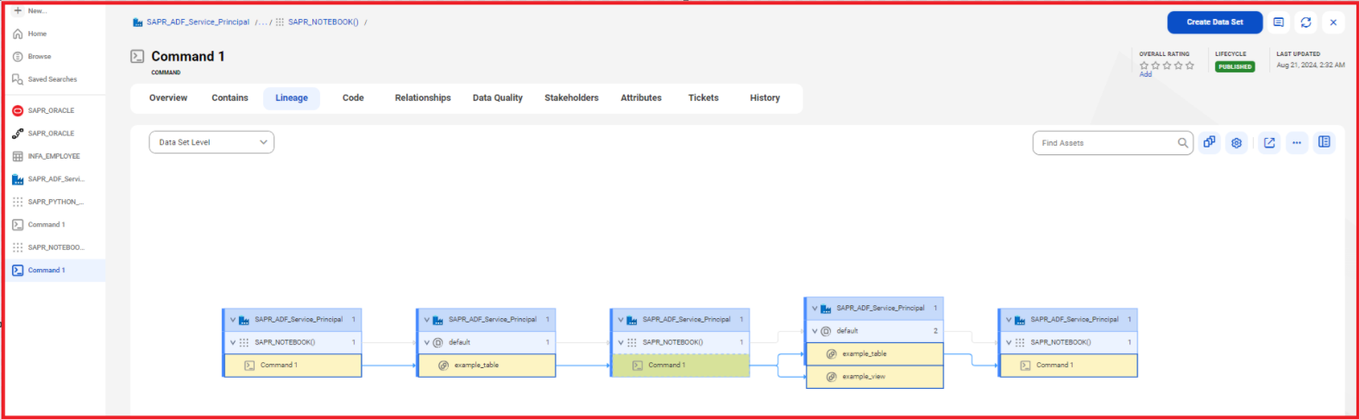Collapse SAPR_ADF_Service_Principal header above example_view node
Viewport: 1359px width, 419px height.
pyautogui.click(x=815, y=308)
